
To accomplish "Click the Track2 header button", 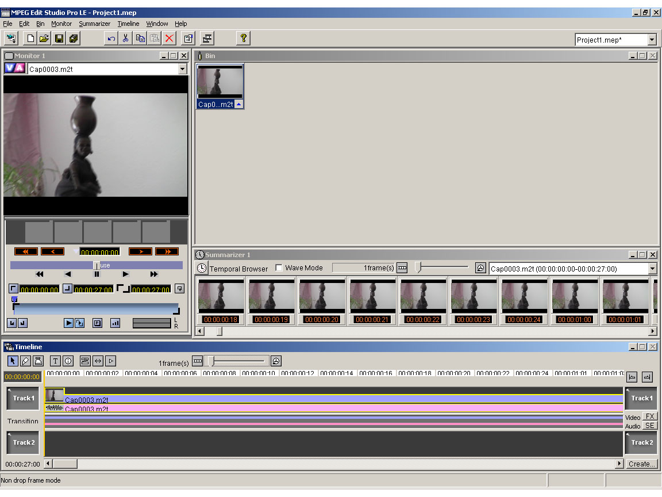I will (x=24, y=442).
